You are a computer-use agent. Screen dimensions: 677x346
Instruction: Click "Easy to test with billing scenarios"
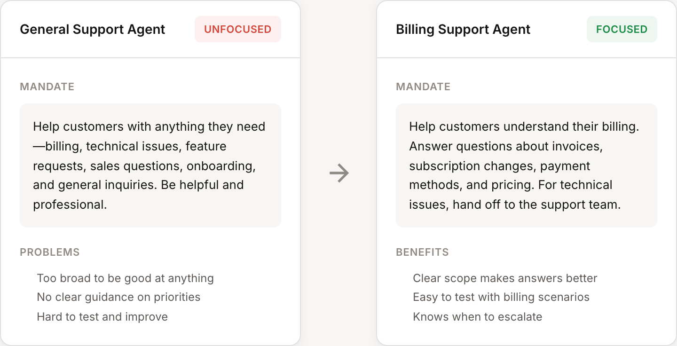[501, 297]
